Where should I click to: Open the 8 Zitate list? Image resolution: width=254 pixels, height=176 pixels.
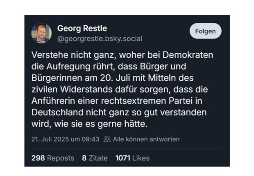(95, 158)
